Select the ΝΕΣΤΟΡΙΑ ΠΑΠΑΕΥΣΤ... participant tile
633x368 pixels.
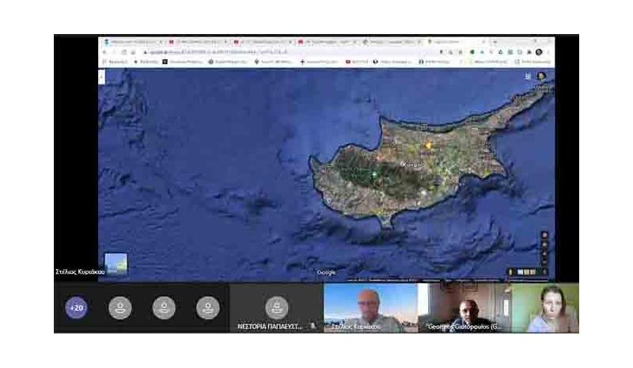(276, 308)
